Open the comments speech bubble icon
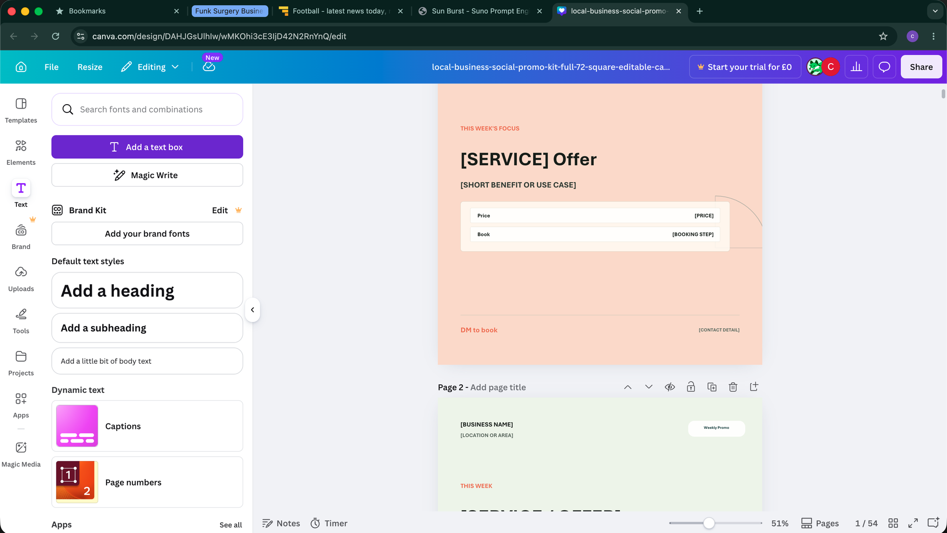Image resolution: width=947 pixels, height=533 pixels. pyautogui.click(x=884, y=67)
